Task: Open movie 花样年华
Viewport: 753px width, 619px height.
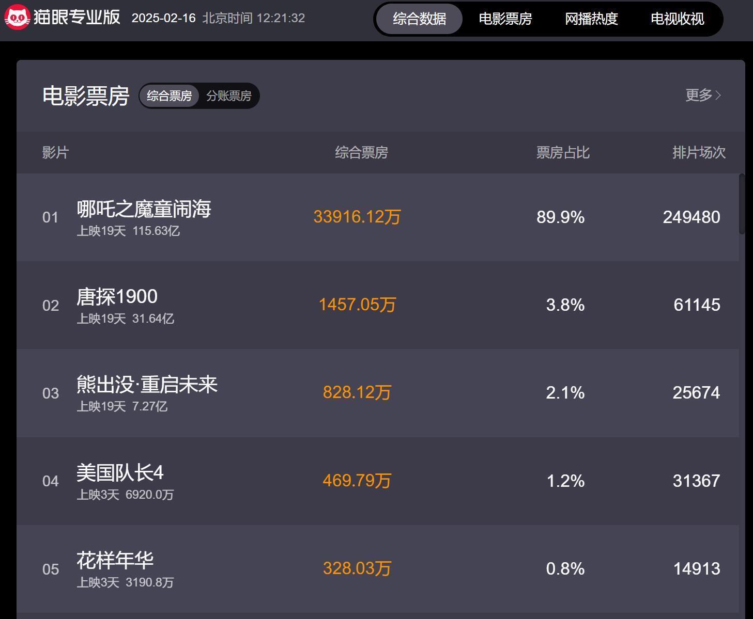Action: [x=115, y=561]
